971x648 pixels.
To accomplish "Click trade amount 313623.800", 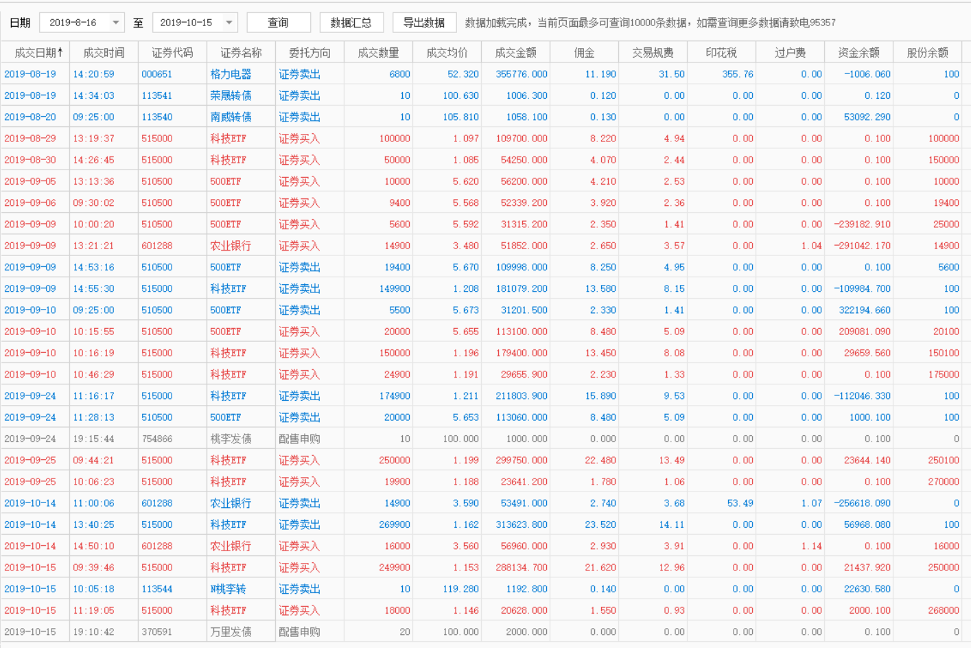I will 522,524.
